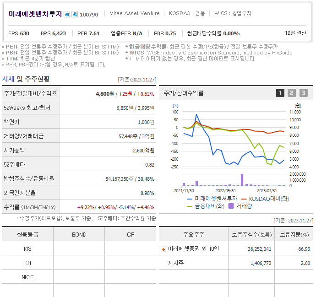316x297 pixels.
Task: Click the [기준:2023.11.27] date beside 시세 heading
Action: point(137,80)
